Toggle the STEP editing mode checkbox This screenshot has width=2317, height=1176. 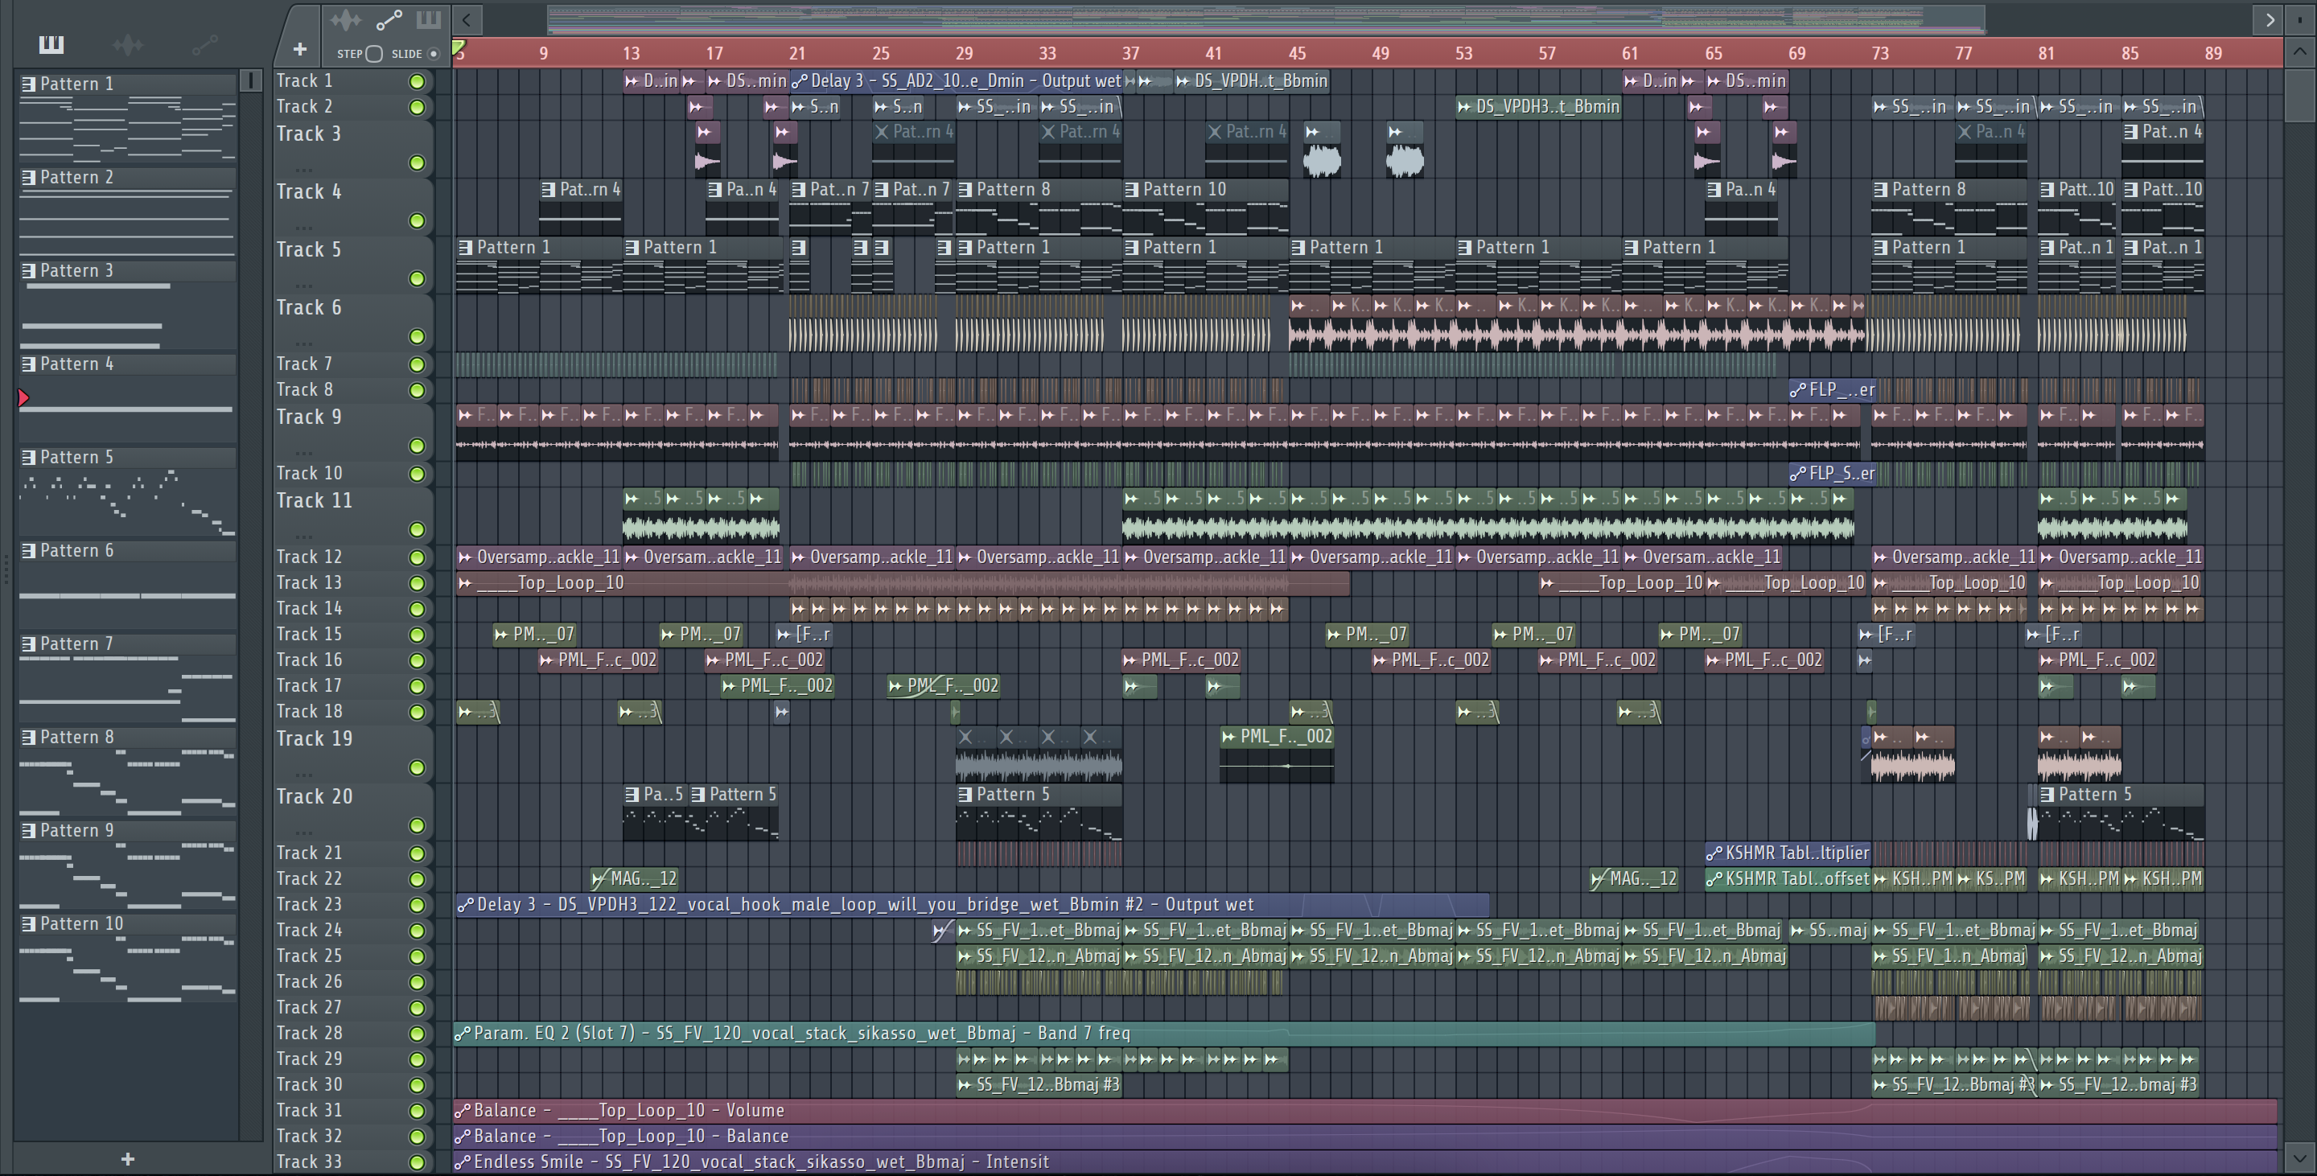pyautogui.click(x=374, y=54)
